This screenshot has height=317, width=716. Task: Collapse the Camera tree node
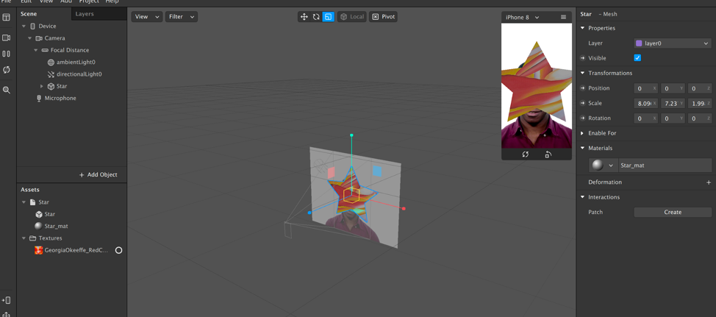(29, 38)
